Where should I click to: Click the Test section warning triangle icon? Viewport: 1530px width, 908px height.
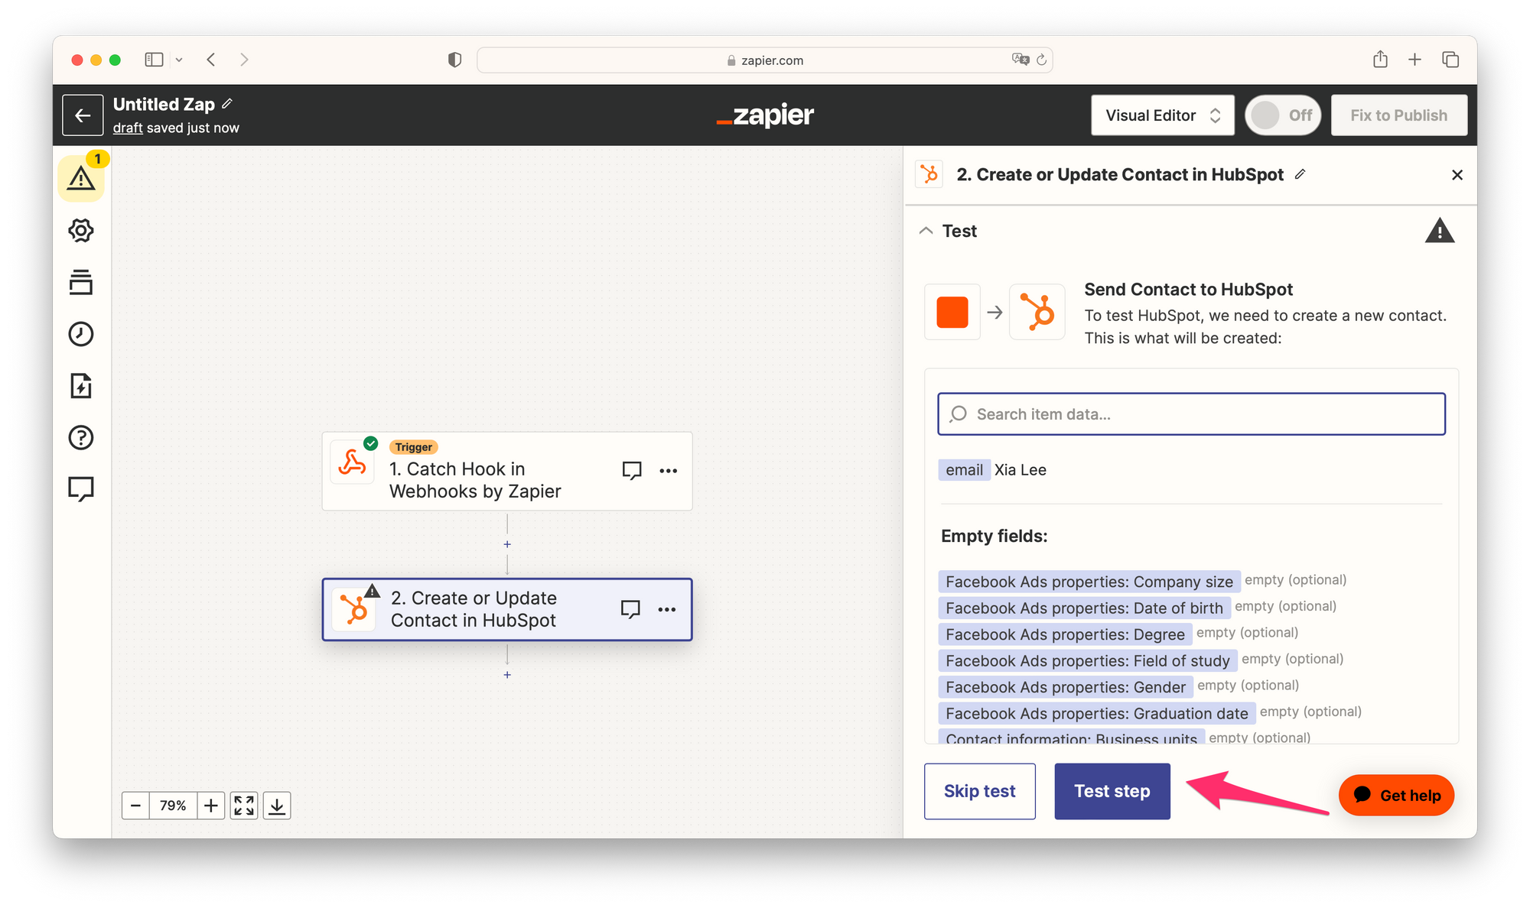pyautogui.click(x=1439, y=231)
